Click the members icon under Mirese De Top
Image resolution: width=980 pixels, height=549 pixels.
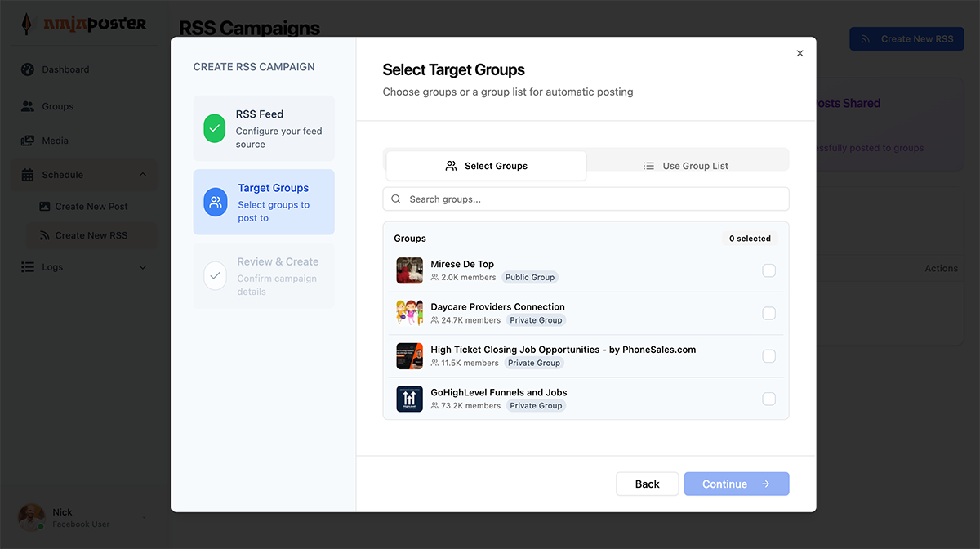434,278
